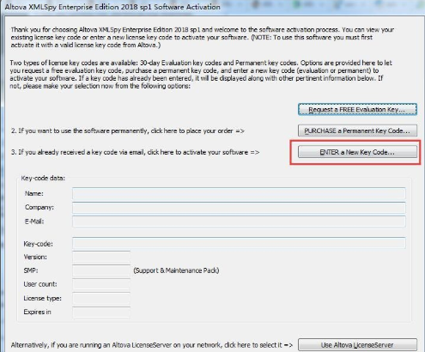The height and width of the screenshot is (352, 425).
Task: Click the Two types of license paragraph
Action: click(200, 75)
